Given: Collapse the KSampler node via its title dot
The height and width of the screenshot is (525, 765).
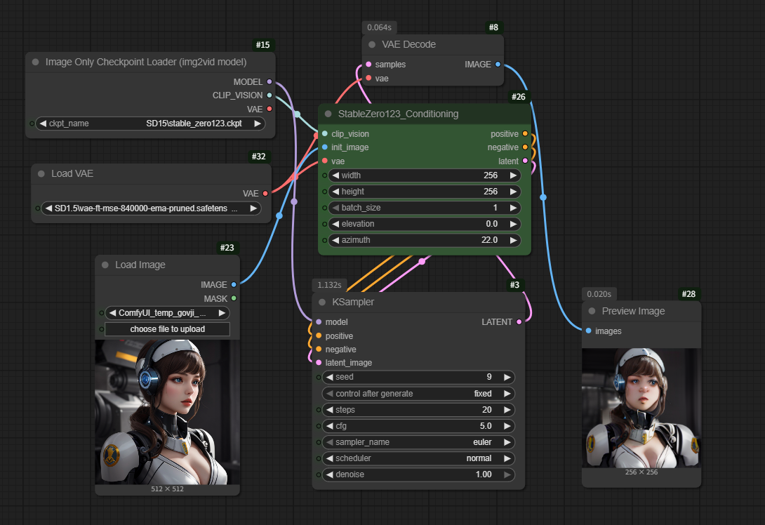Looking at the screenshot, I should coord(321,303).
